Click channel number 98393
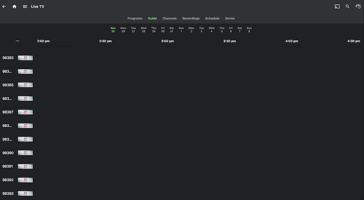 (x=8, y=194)
